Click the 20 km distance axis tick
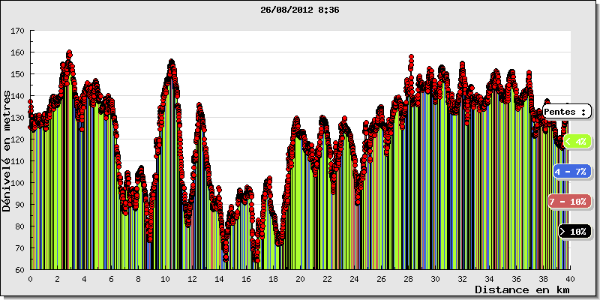 click(300, 278)
